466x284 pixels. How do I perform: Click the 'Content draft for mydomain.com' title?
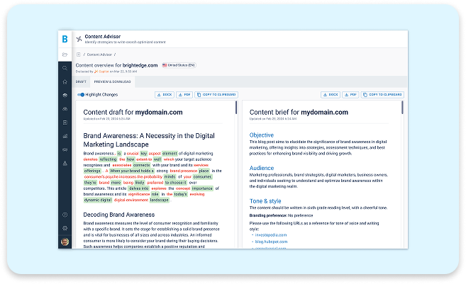coord(133,112)
